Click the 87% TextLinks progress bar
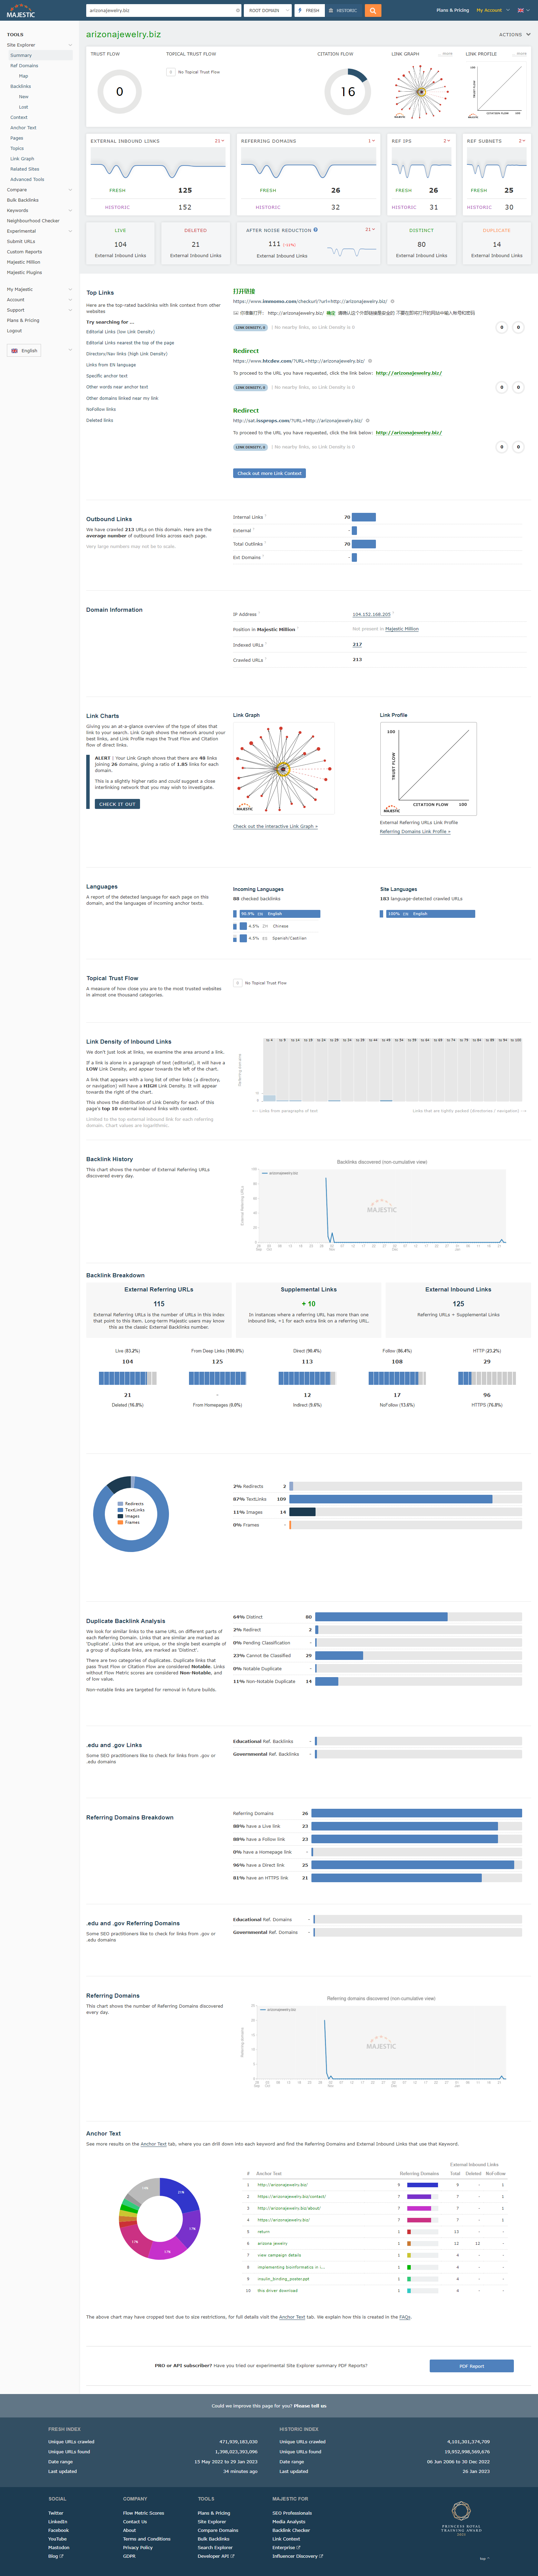This screenshot has width=538, height=2576. click(x=405, y=1499)
